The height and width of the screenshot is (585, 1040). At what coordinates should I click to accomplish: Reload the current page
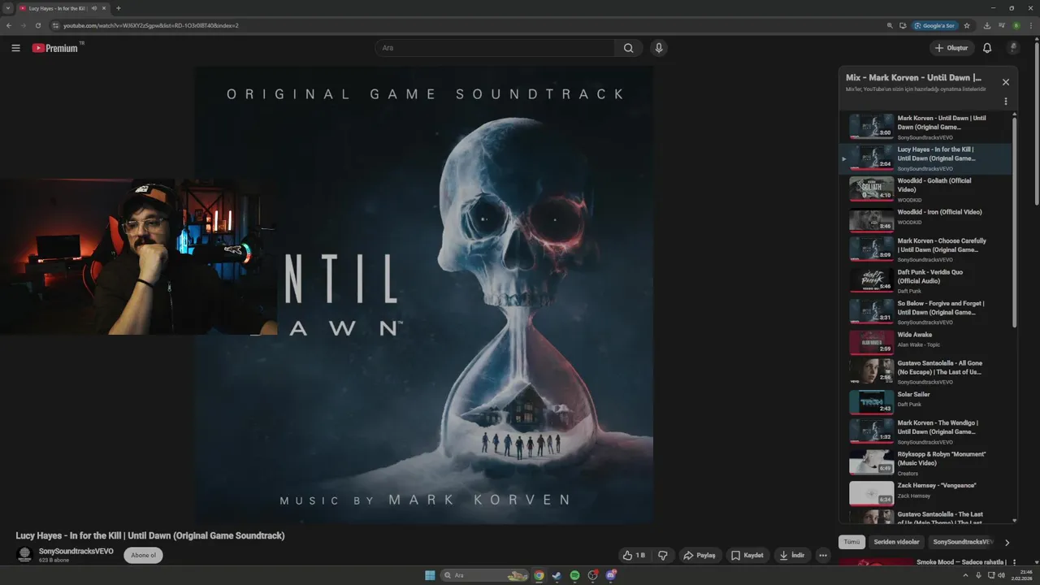[37, 25]
